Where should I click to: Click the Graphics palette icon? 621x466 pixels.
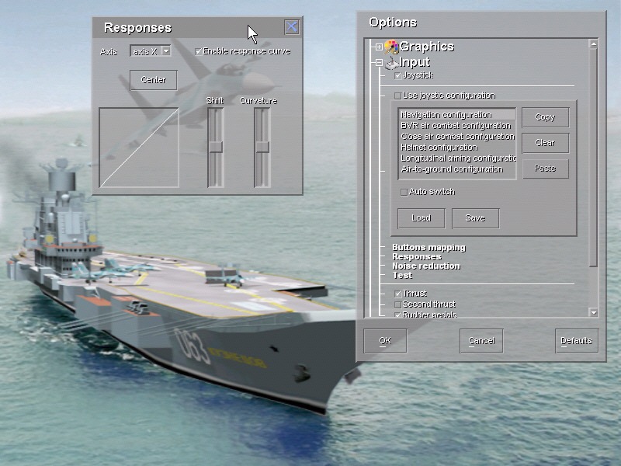[391, 47]
